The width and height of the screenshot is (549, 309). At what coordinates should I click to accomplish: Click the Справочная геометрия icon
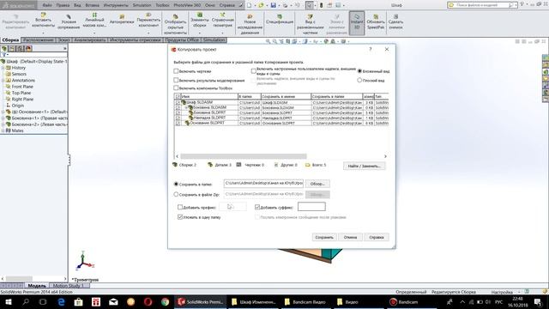(223, 15)
